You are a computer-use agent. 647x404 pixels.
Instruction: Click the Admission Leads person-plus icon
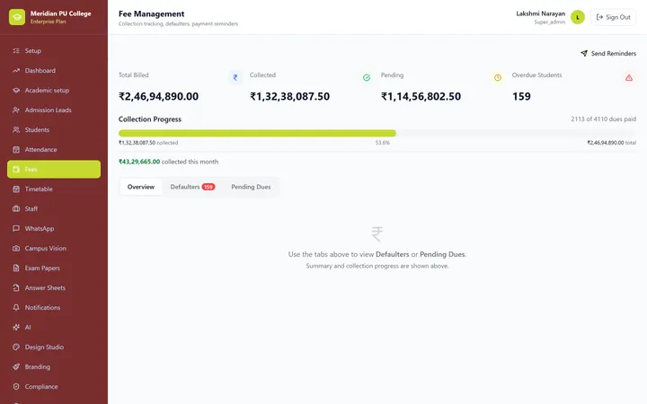[x=16, y=110]
